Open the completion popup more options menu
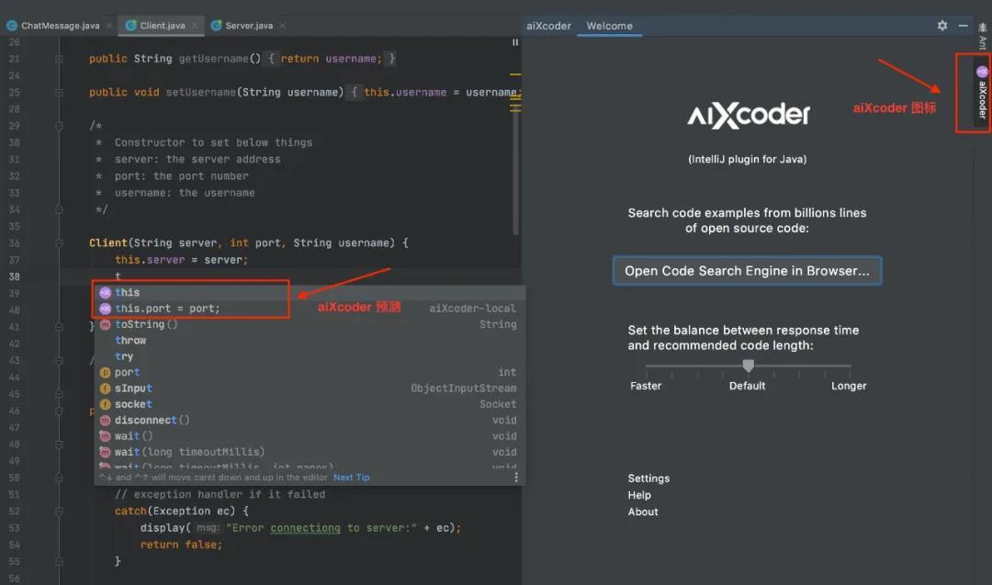Image resolution: width=992 pixels, height=585 pixels. click(516, 477)
